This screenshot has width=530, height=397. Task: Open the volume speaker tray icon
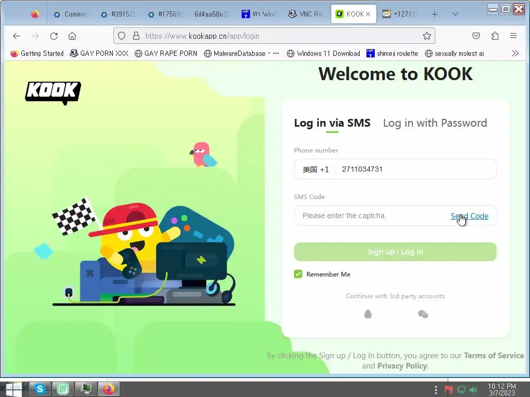473,390
